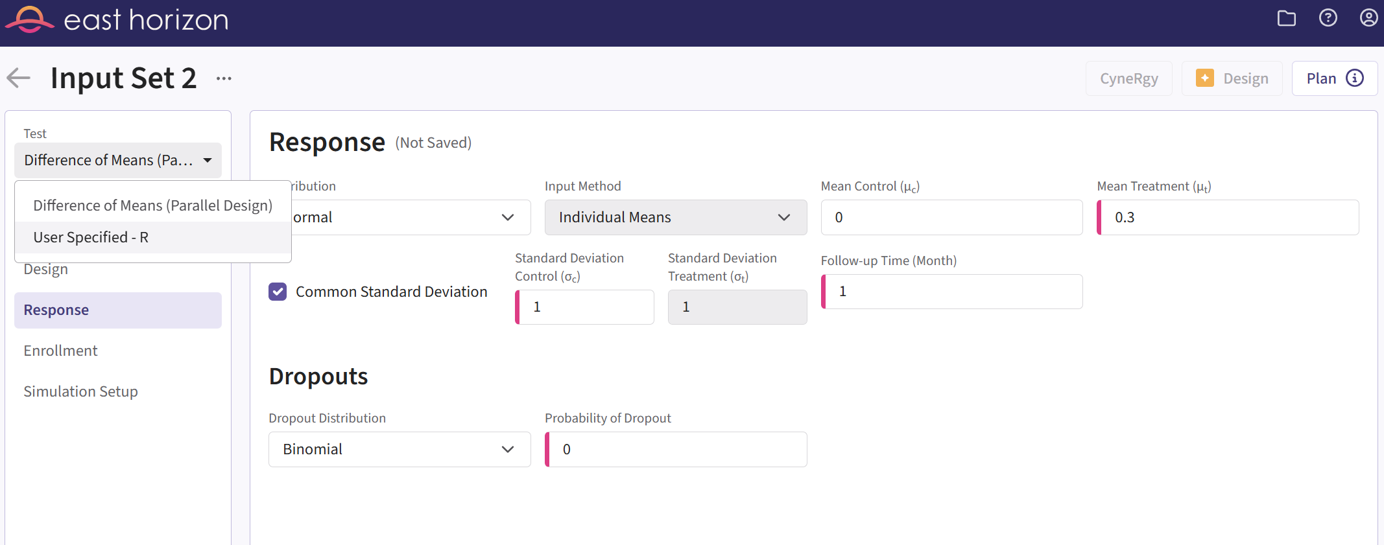This screenshot has height=545, width=1384.
Task: Click the info icon on Plan button
Action: (1355, 78)
